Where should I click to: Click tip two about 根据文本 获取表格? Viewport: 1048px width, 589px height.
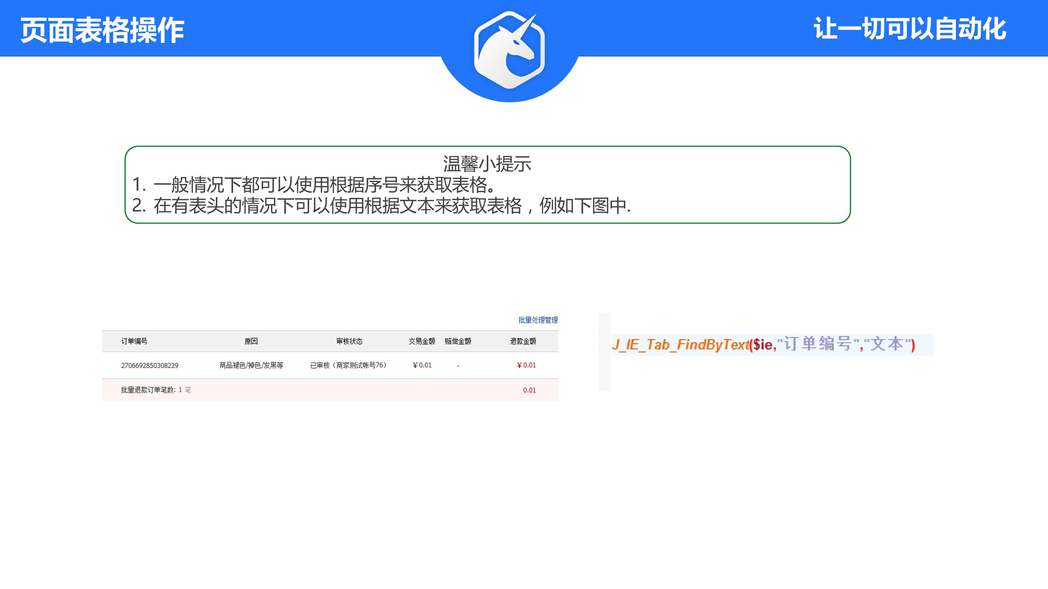click(x=381, y=205)
